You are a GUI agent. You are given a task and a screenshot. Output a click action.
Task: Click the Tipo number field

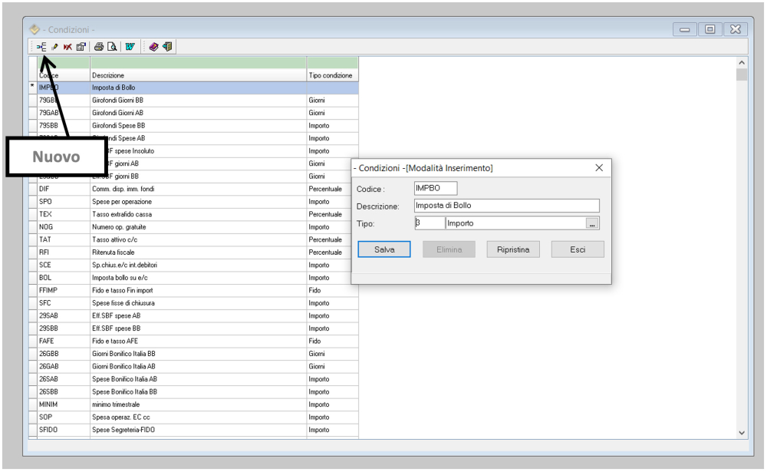point(429,223)
